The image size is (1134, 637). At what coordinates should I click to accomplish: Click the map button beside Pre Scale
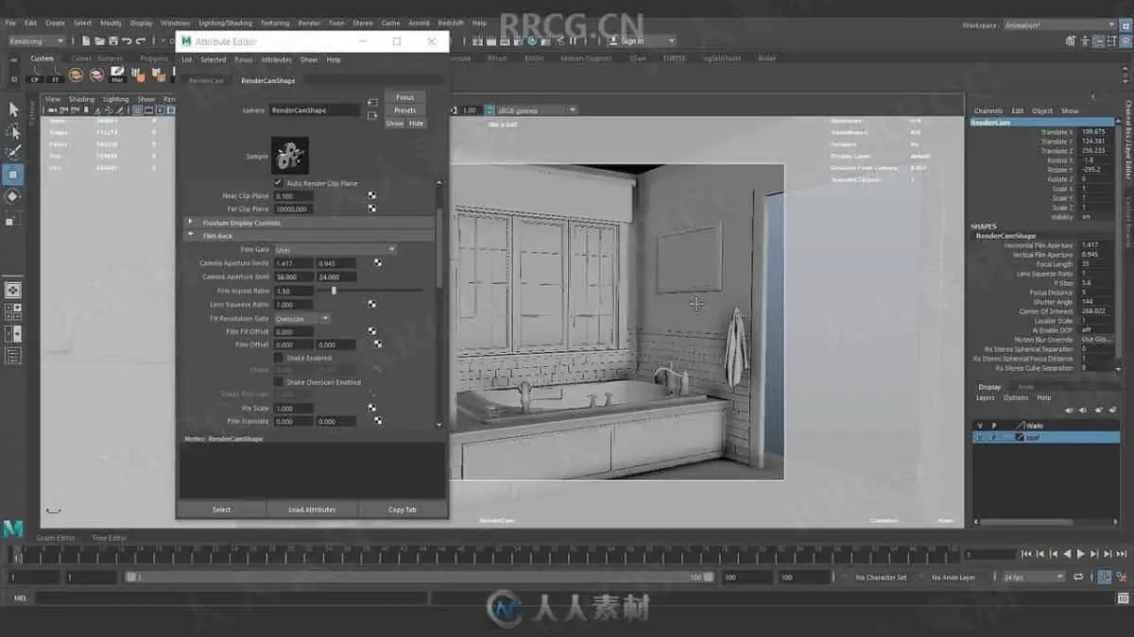(x=372, y=408)
